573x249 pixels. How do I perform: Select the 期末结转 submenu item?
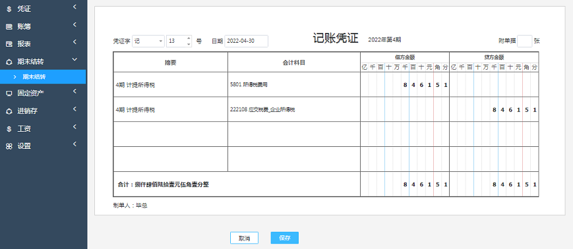(43, 77)
